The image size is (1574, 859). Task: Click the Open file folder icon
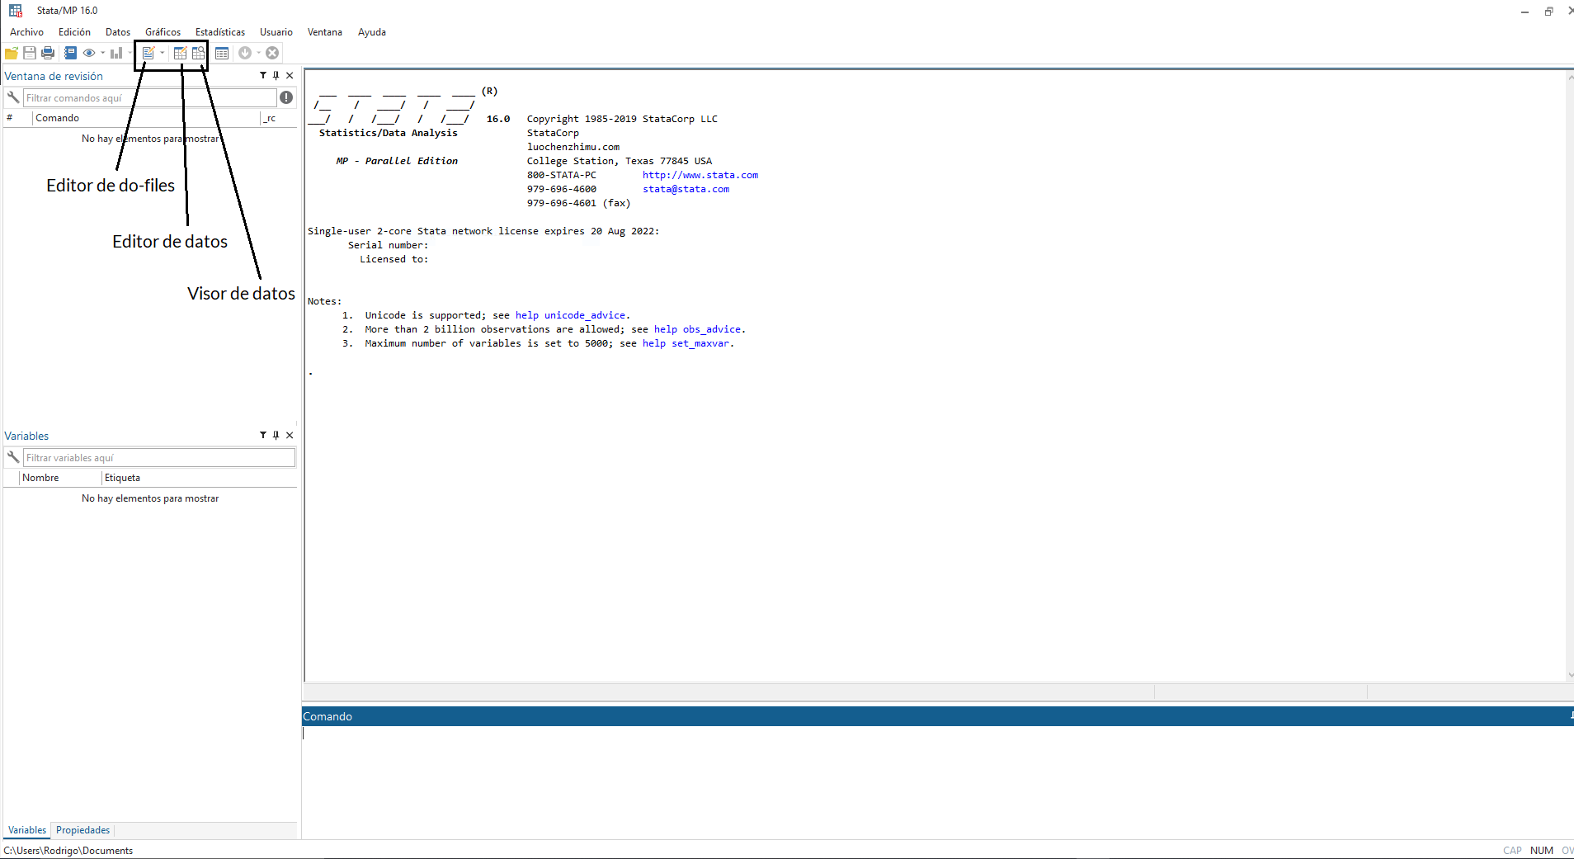coord(12,53)
